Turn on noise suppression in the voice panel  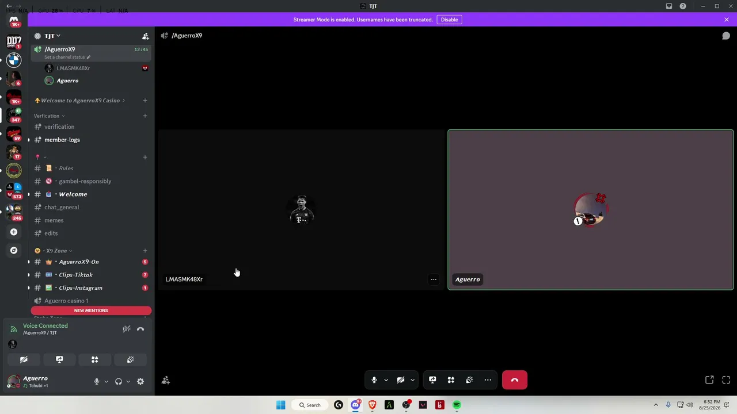(127, 329)
